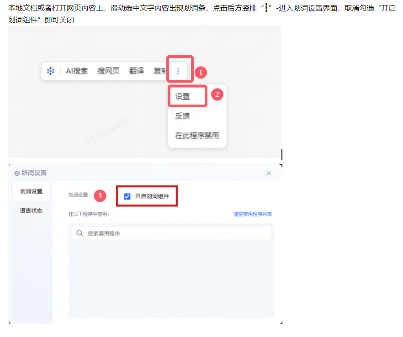Choose 搜网页 in the selection toolbar
Image resolution: width=403 pixels, height=337 pixels.
[108, 71]
